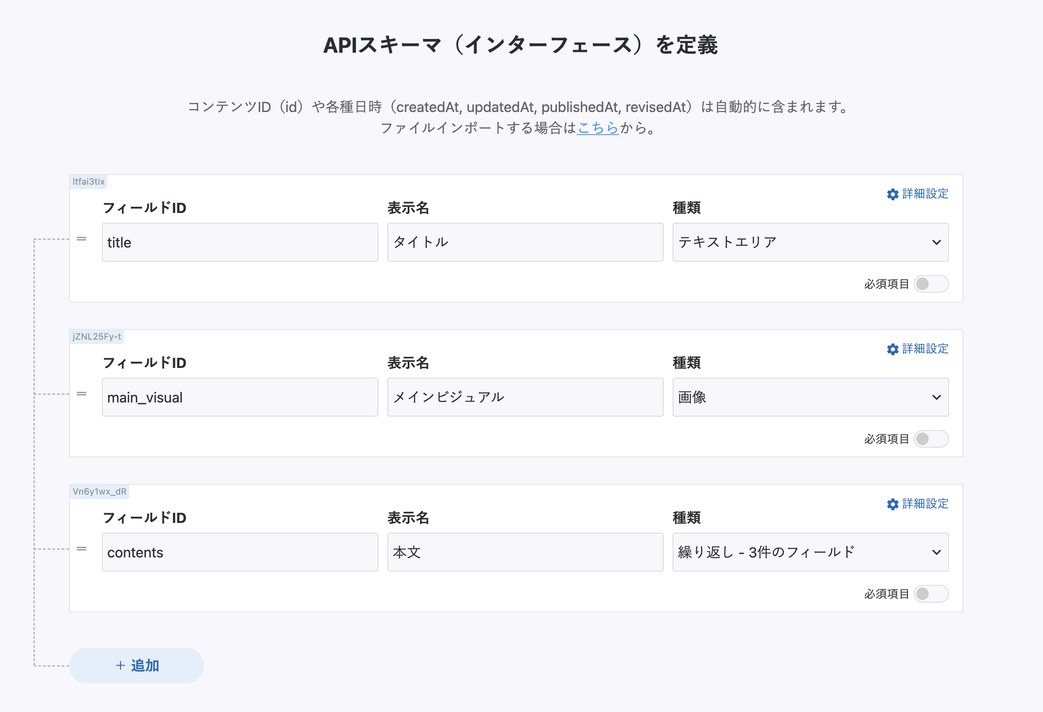Grab the drag handle of the main_visual field
Viewport: 1043px width, 712px height.
point(81,394)
